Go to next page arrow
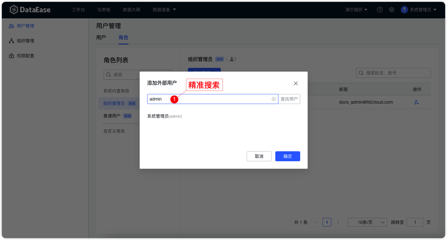The height and width of the screenshot is (240, 447). coord(338,222)
